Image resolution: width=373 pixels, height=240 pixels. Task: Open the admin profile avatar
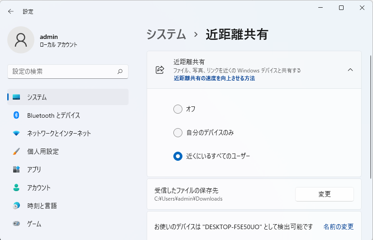pyautogui.click(x=21, y=40)
